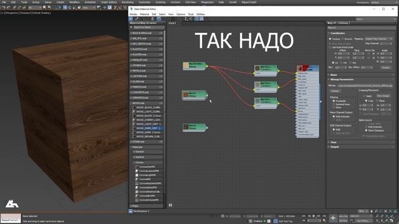The height and width of the screenshot is (224, 399).
Task: Select the UV coordinate radio button
Action: [333, 62]
